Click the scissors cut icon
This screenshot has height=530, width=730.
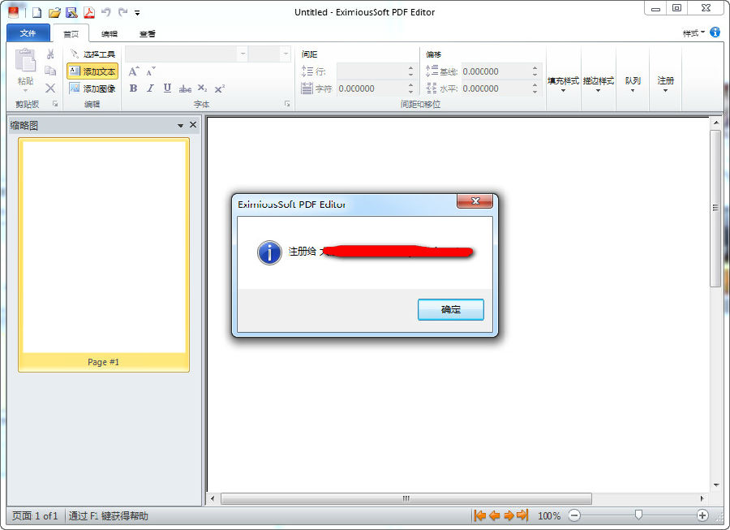[50, 54]
